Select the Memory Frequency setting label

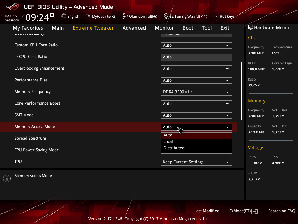point(33,92)
